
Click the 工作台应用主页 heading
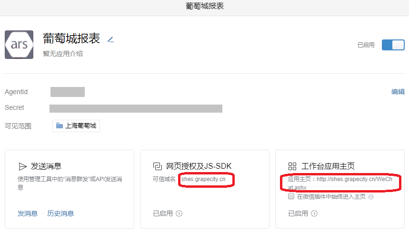328,166
